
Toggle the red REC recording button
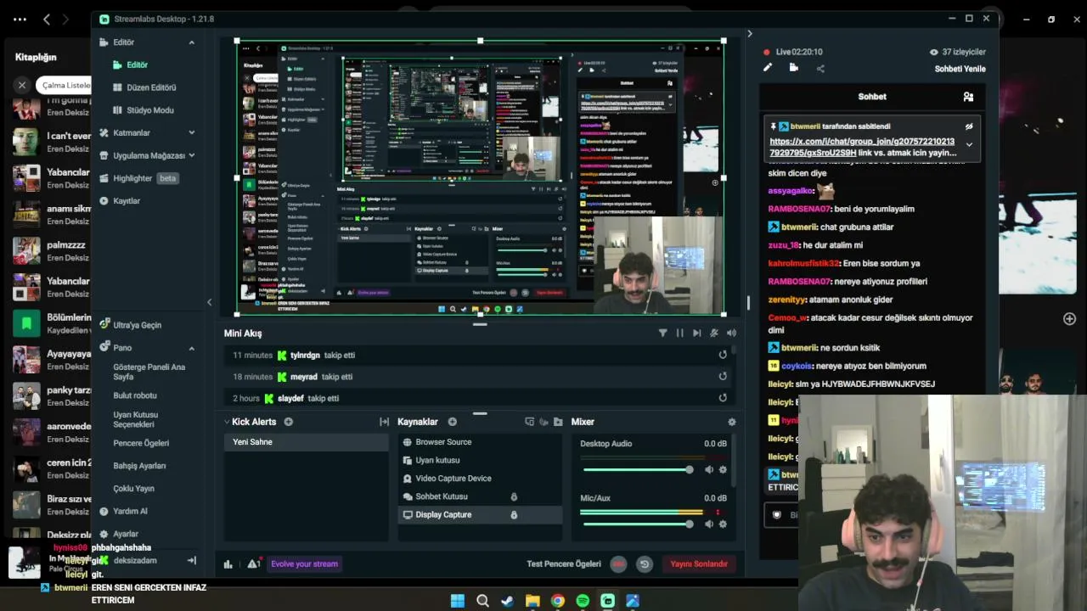coord(618,564)
